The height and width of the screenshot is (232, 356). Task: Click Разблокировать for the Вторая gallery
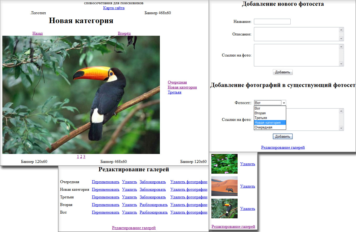tap(154, 204)
